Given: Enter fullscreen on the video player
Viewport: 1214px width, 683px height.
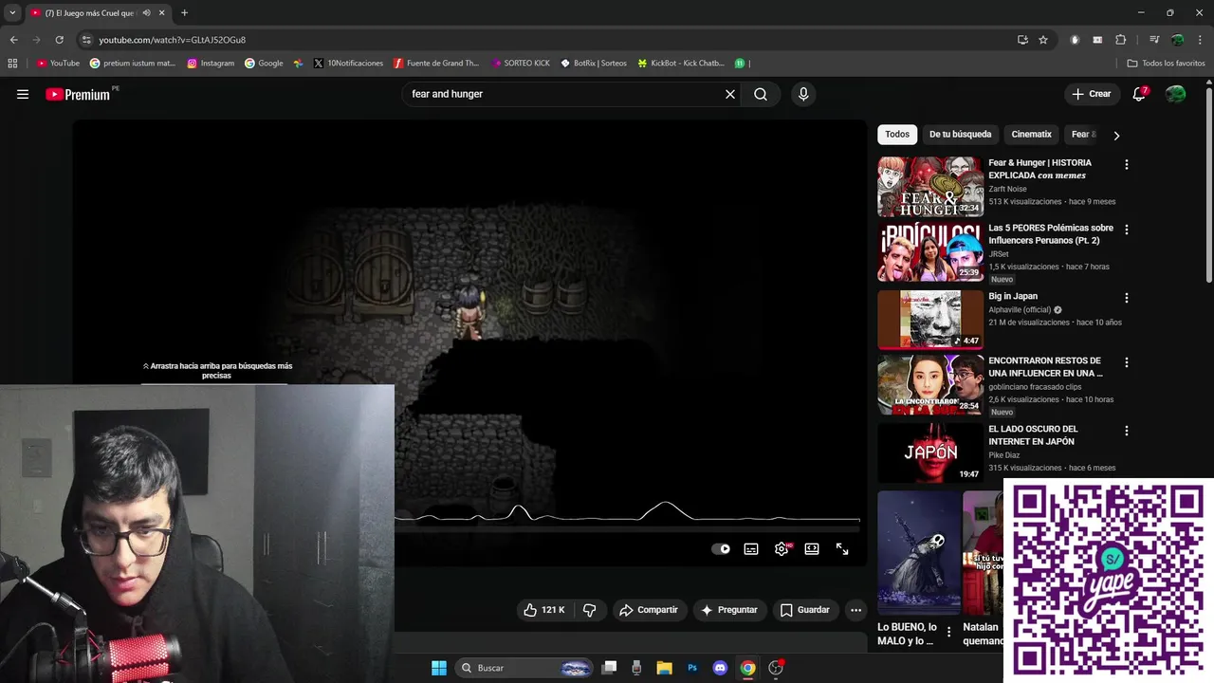Looking at the screenshot, I should tap(842, 549).
